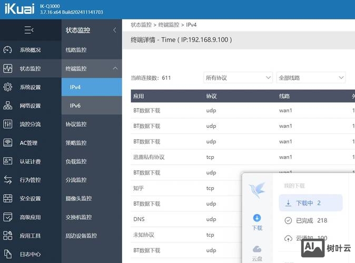
Task: Click 当前连接数: 611 text
Action: [151, 78]
